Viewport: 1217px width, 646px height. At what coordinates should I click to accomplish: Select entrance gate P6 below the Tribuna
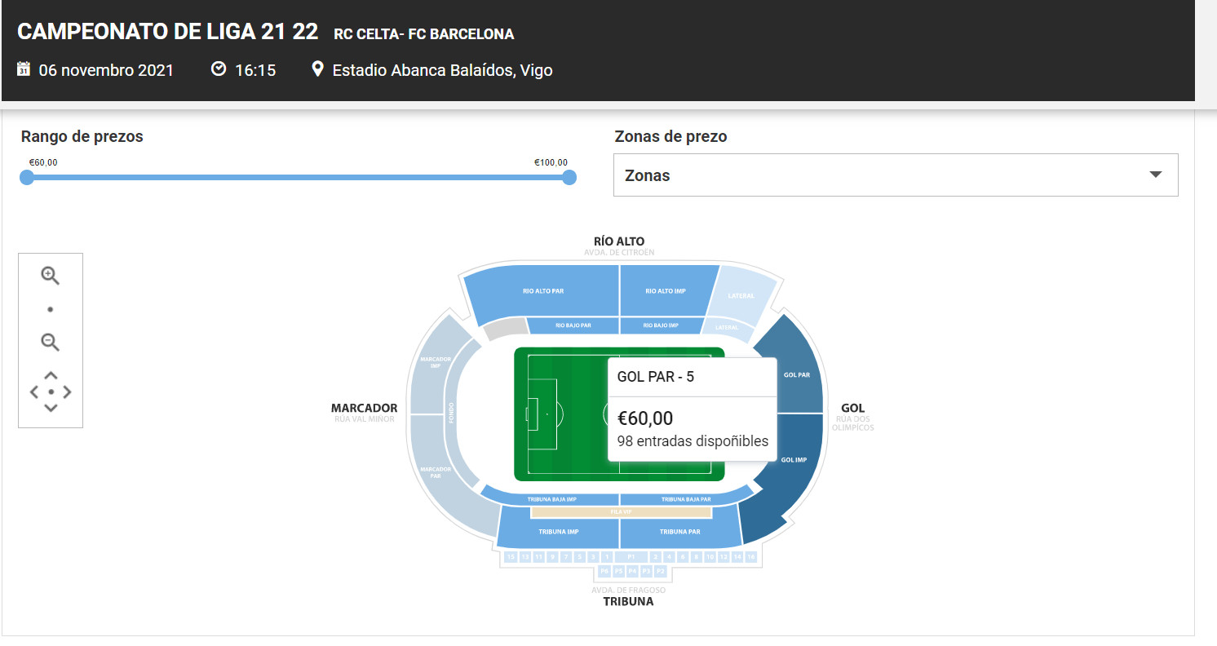tap(605, 571)
